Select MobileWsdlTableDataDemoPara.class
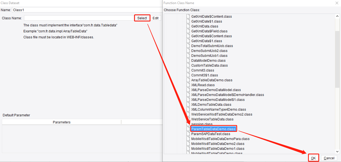This screenshot has height=162, width=341. point(220,139)
